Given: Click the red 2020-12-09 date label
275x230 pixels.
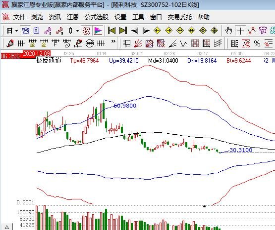Looking at the screenshot, I should tap(37, 53).
